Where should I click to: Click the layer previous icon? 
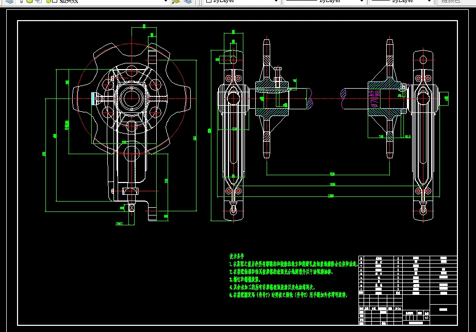[x=188, y=1]
